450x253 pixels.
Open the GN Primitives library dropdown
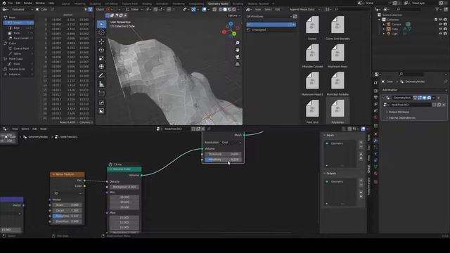click(x=269, y=17)
